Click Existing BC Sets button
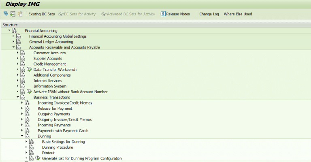 pyautogui.click(x=41, y=14)
